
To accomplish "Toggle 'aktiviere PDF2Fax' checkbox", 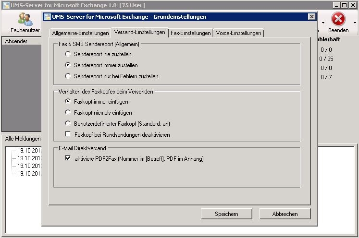I will 68,158.
